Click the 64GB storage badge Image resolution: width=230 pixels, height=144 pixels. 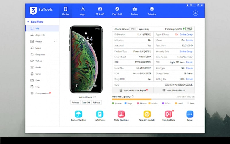pyautogui.click(x=133, y=29)
